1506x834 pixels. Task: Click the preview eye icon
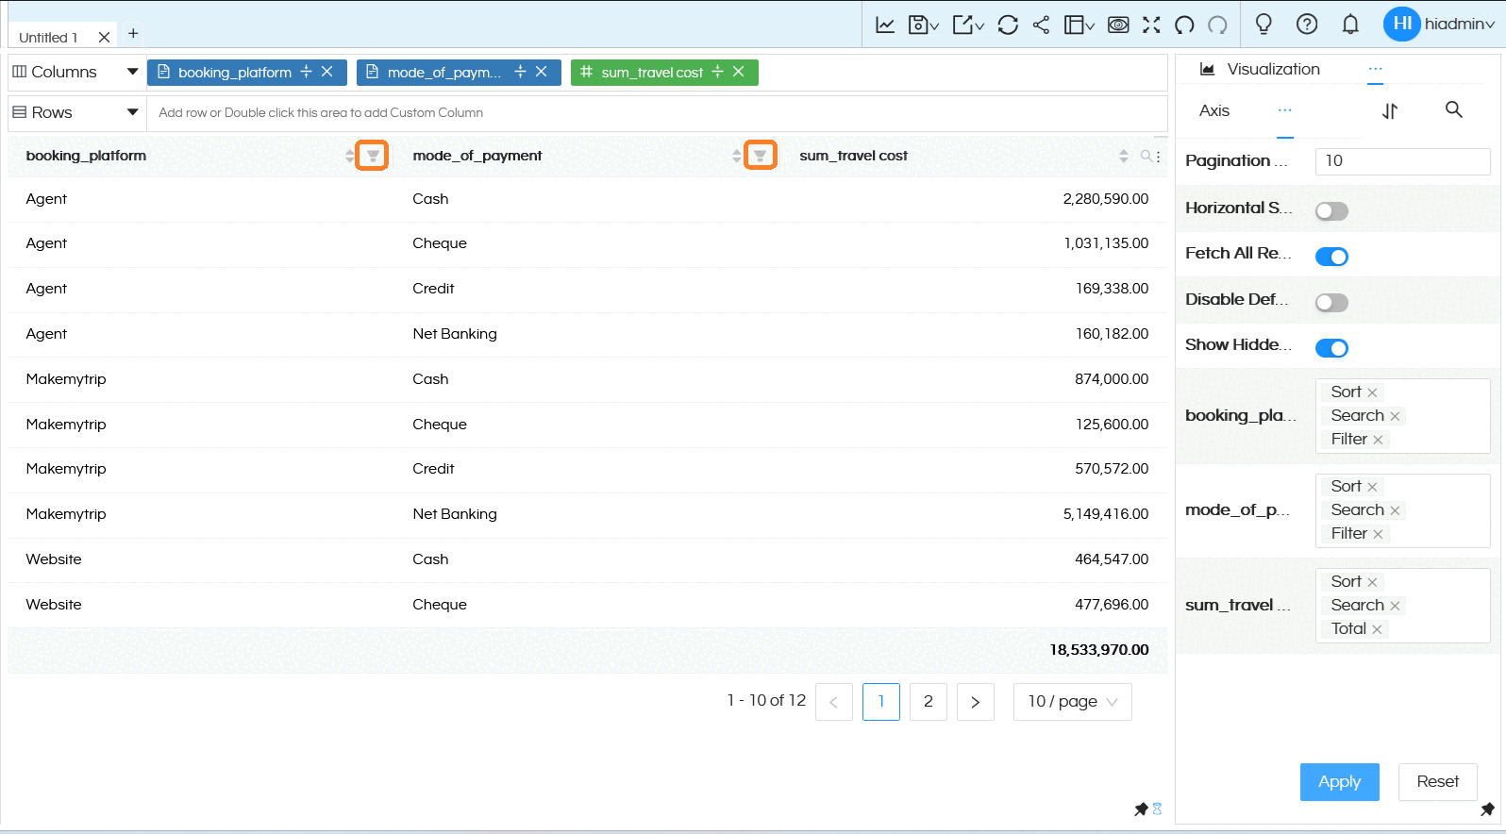[x=1118, y=25]
